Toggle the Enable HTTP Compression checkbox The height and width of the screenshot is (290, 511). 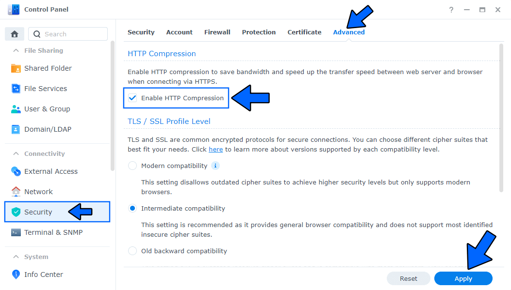(x=132, y=98)
